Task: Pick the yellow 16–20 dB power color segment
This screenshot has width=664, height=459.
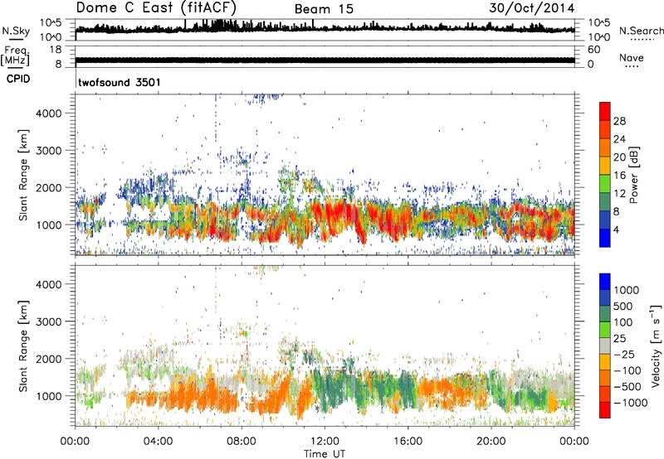Action: [x=605, y=165]
